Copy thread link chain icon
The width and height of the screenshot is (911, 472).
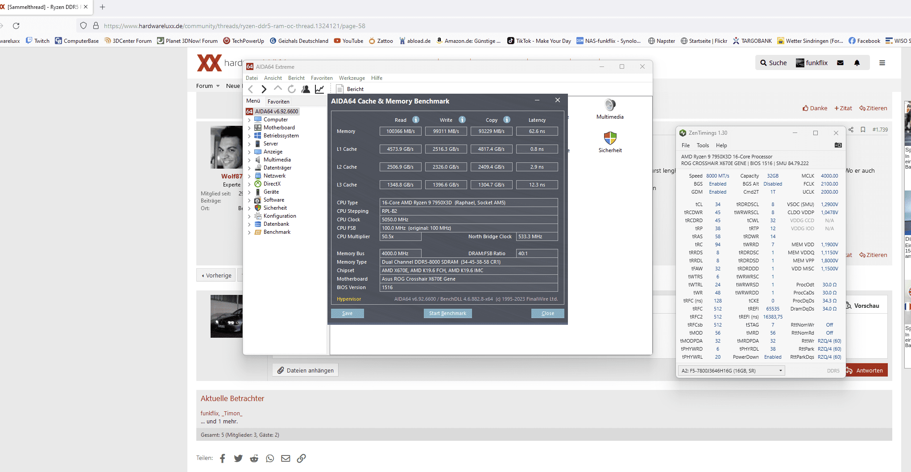[x=302, y=458]
